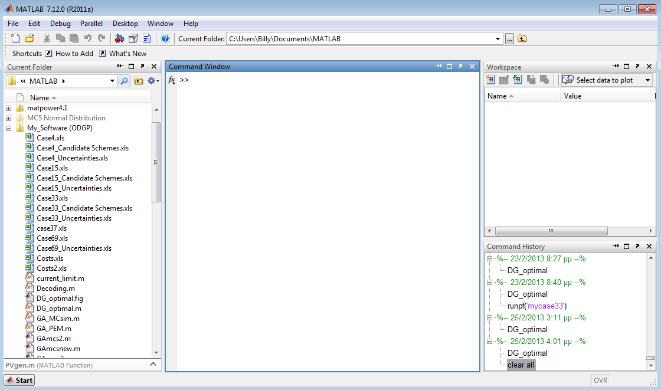Click the Open Variable Workspace icon
Image resolution: width=661 pixels, height=390 pixels.
[504, 80]
